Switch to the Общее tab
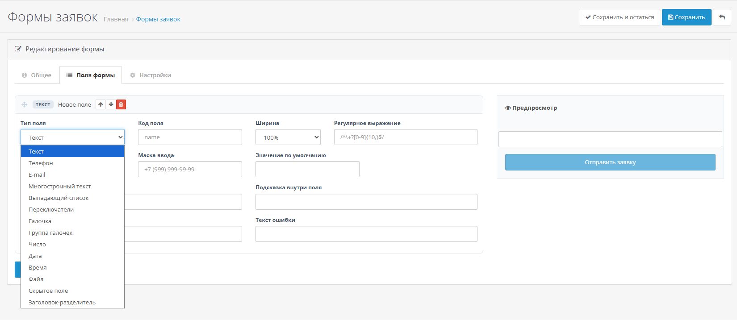The height and width of the screenshot is (320, 737). point(37,75)
